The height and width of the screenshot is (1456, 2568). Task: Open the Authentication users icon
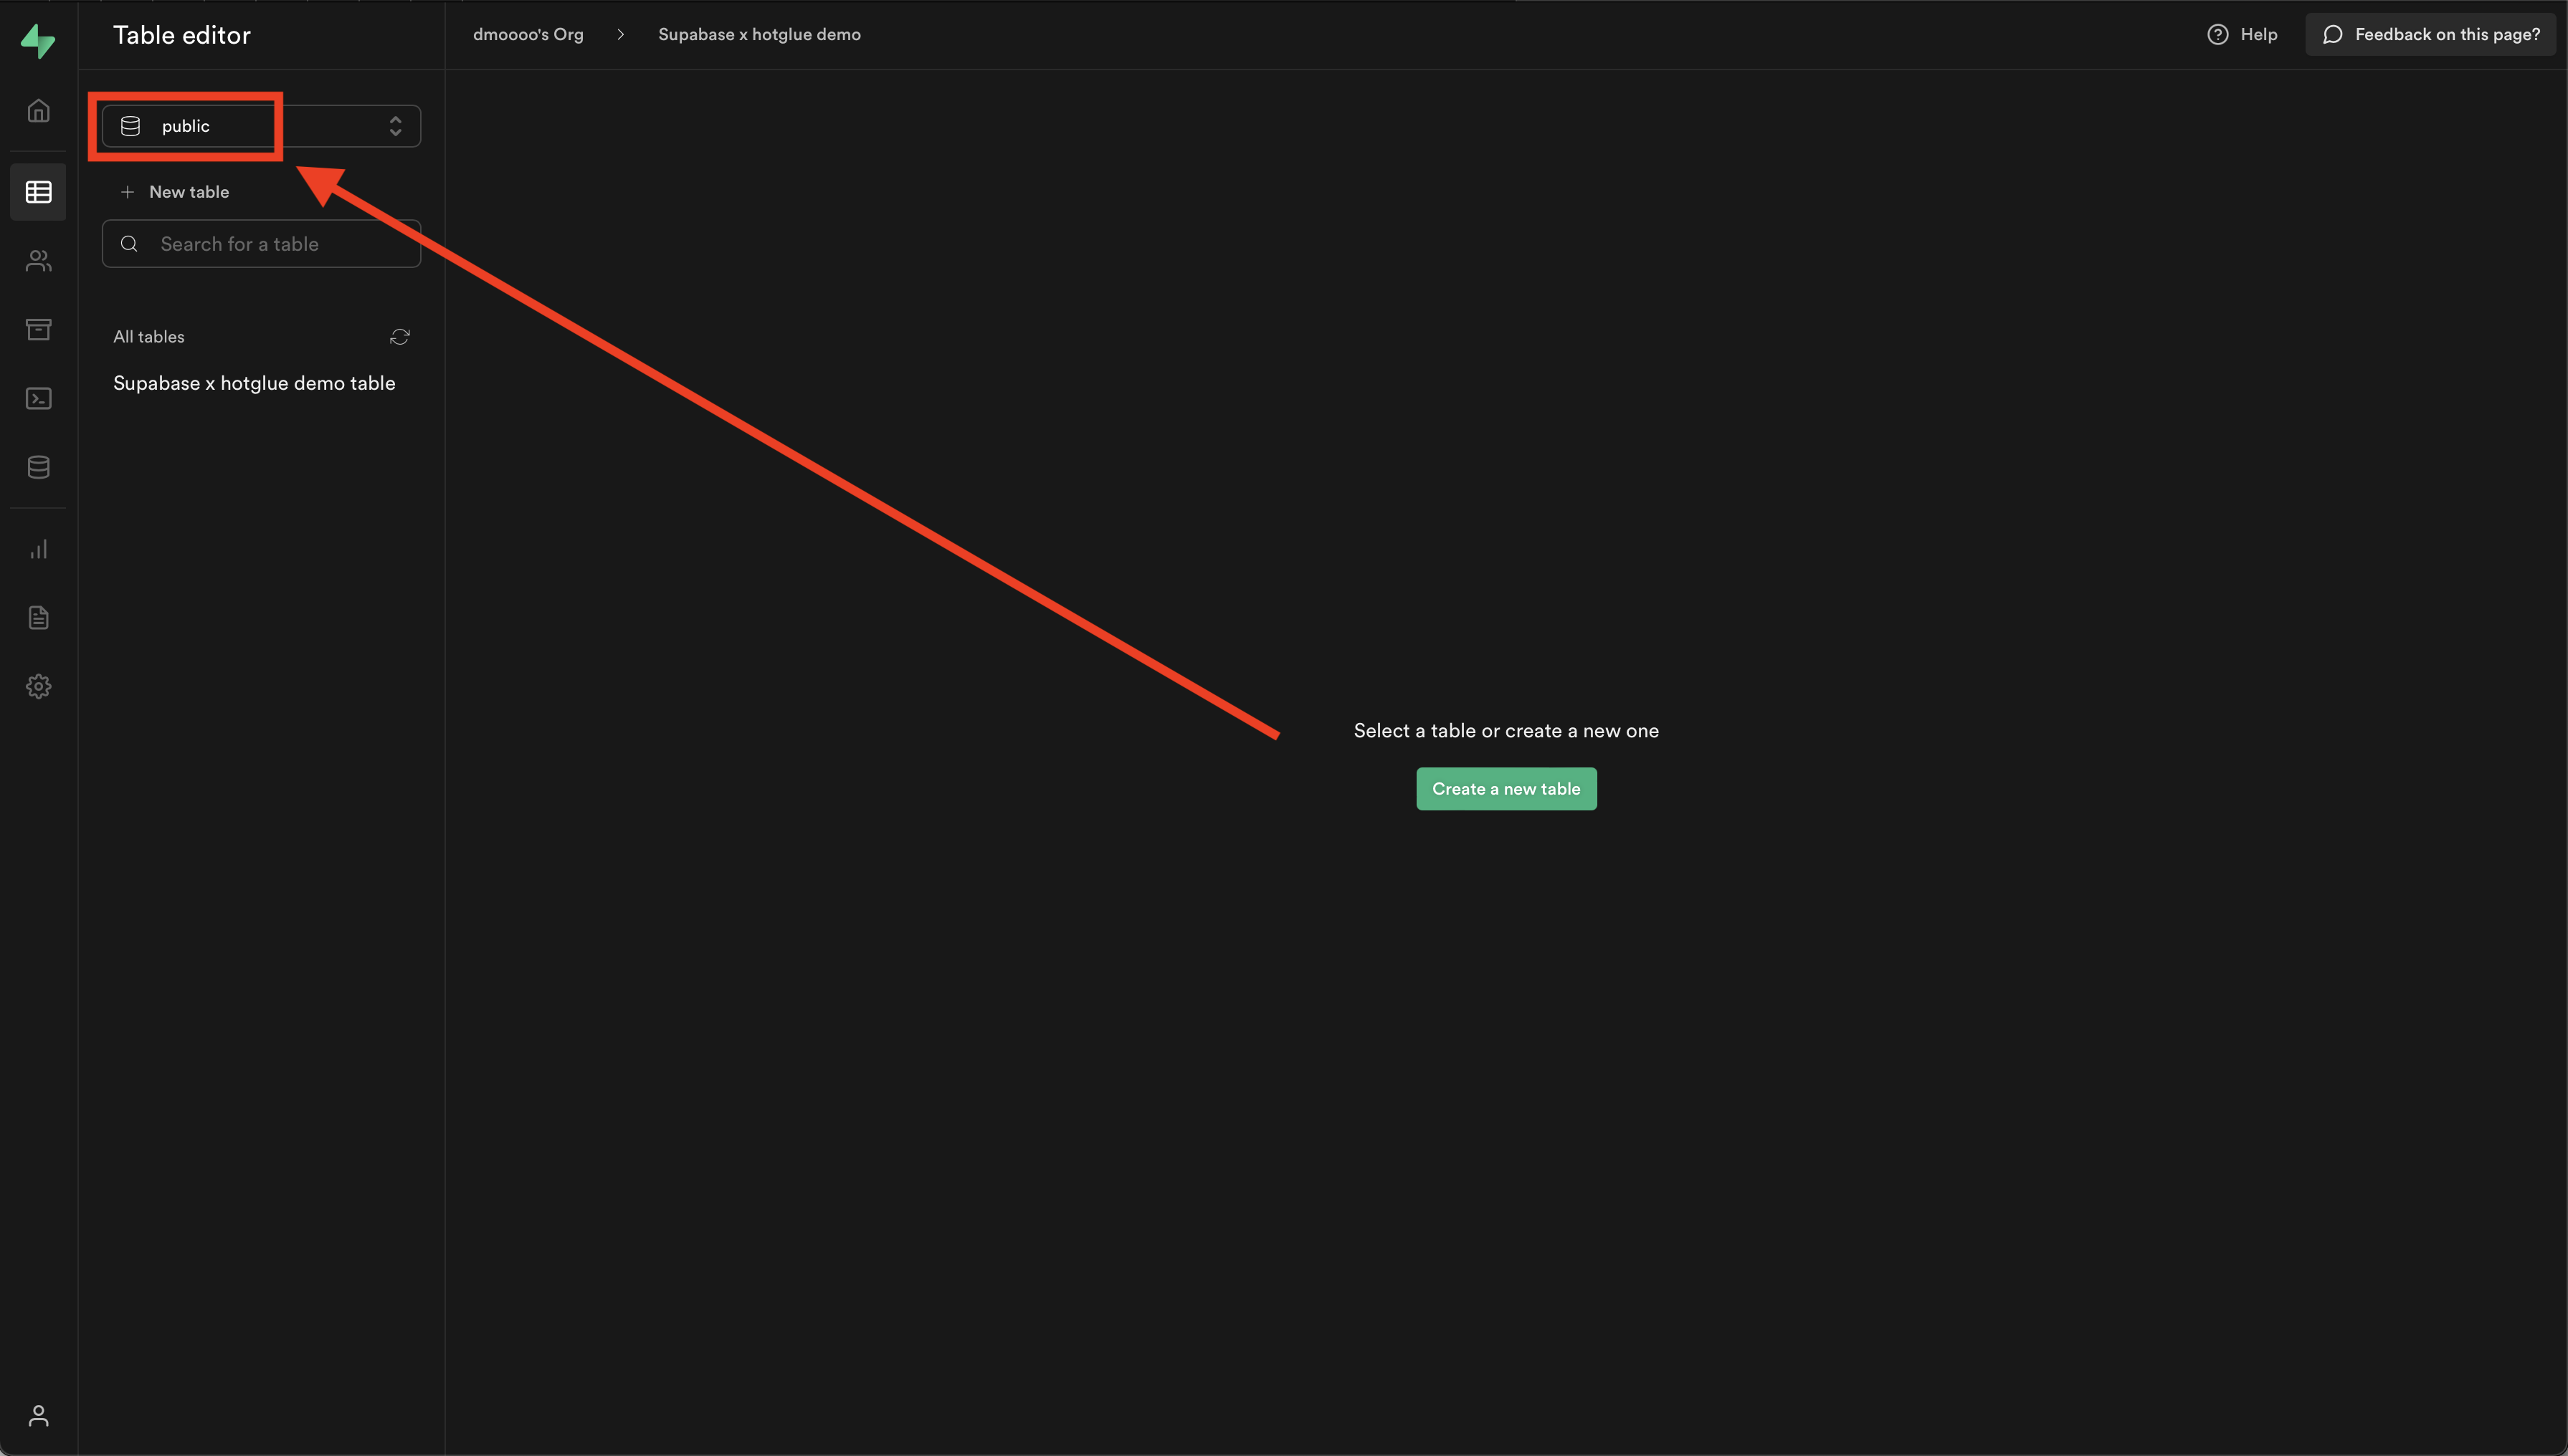coord(38,261)
